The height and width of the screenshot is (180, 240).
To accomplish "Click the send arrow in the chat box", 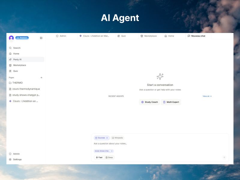I will (224, 157).
